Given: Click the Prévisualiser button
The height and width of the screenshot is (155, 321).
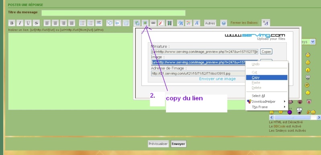Looking at the screenshot, I should pyautogui.click(x=158, y=144).
